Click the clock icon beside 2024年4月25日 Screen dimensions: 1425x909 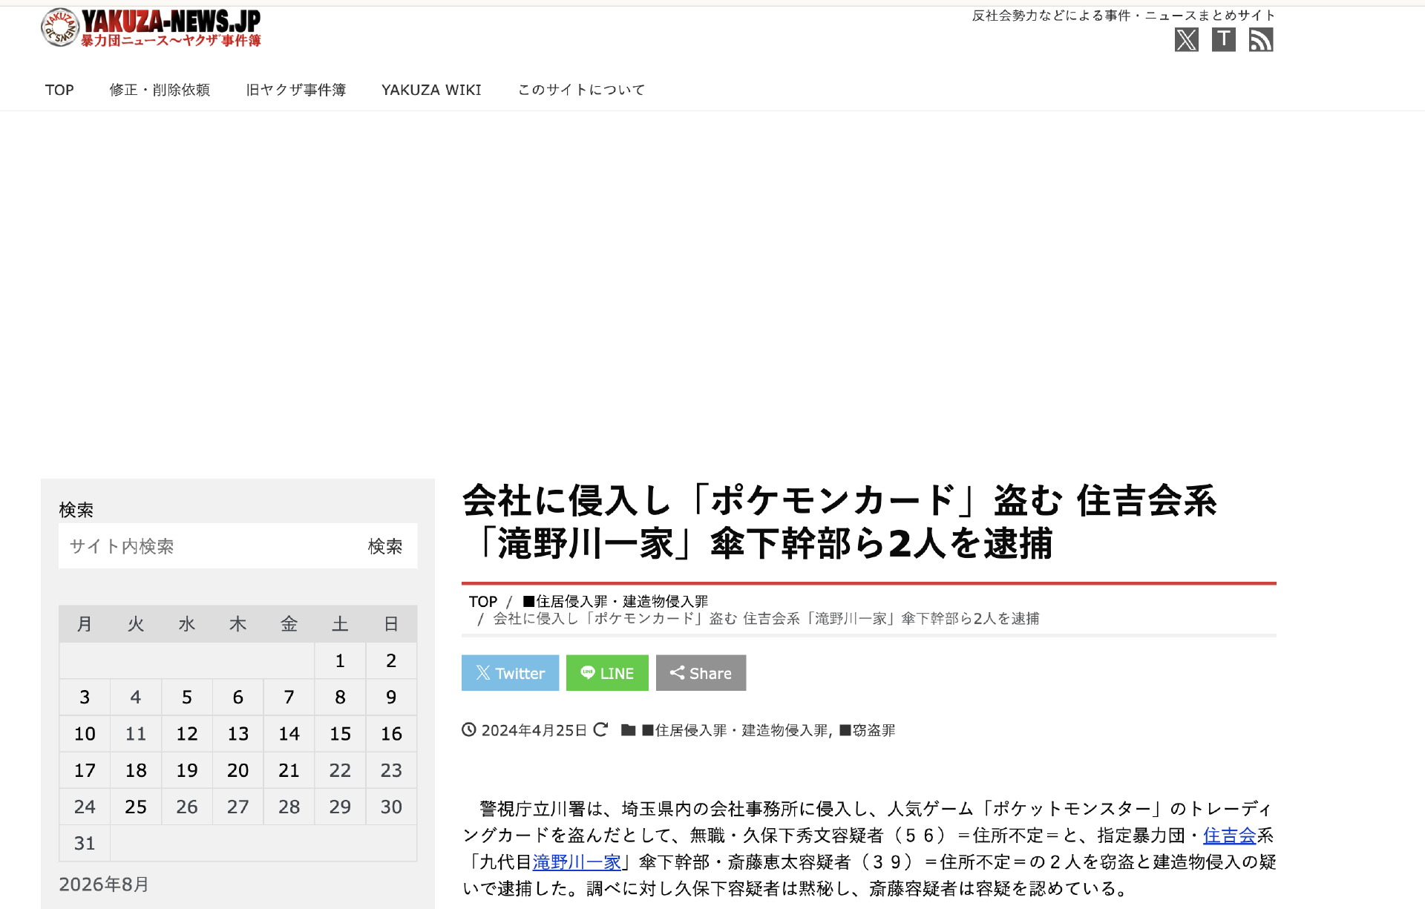tap(469, 730)
